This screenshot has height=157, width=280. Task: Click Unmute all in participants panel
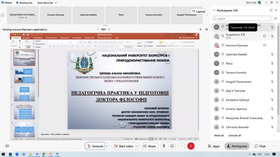tap(234, 136)
